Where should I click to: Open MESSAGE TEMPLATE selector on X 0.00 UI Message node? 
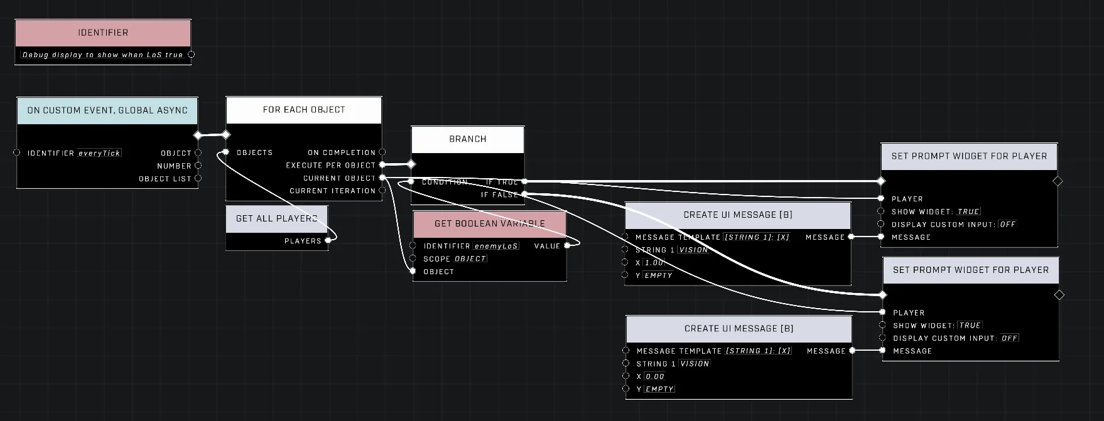click(x=758, y=351)
